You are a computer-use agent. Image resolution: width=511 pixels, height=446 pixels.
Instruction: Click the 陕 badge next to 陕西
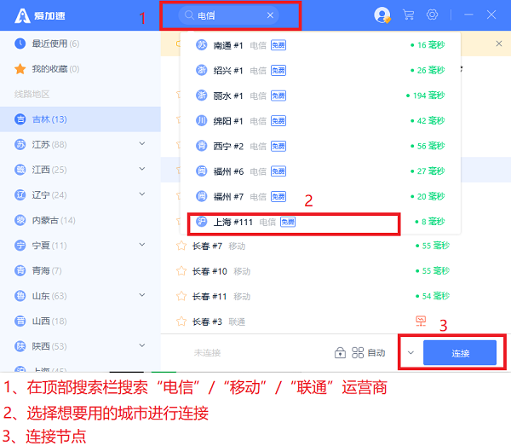[x=20, y=346]
